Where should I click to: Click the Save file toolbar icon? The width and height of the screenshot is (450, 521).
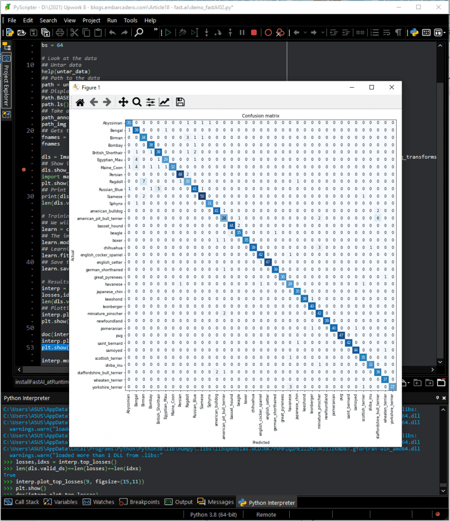(34, 33)
